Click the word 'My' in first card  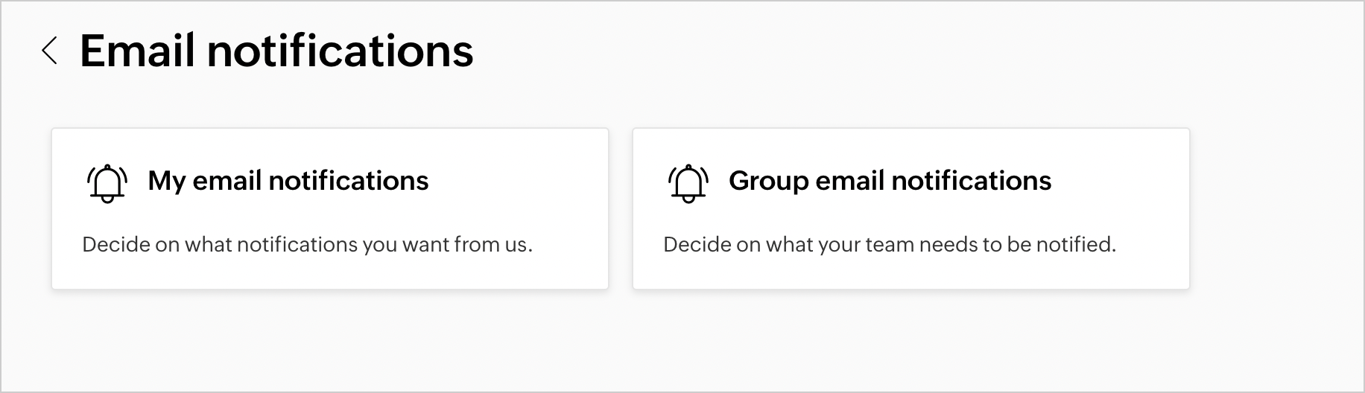166,181
